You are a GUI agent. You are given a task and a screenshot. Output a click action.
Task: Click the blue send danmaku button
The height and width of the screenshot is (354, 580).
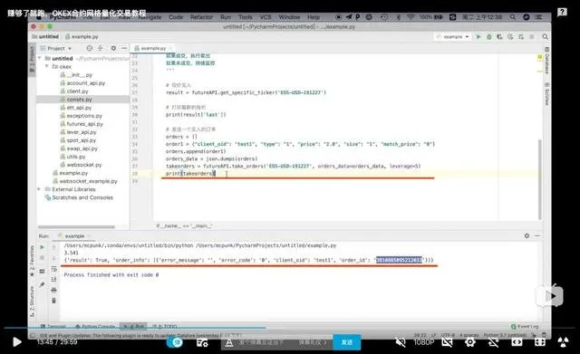pyautogui.click(x=346, y=342)
